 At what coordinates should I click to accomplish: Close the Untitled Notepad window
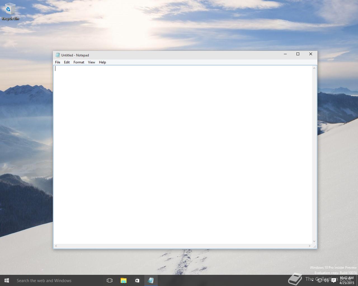(310, 54)
